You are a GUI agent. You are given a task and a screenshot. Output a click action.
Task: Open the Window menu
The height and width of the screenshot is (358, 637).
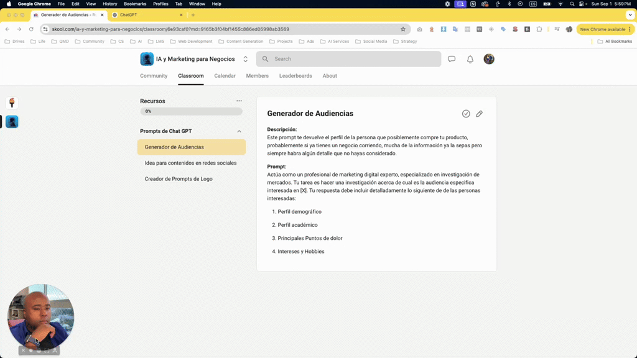(x=197, y=4)
